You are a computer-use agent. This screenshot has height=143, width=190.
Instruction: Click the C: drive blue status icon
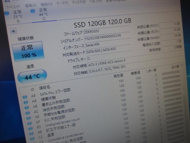click(x=33, y=11)
